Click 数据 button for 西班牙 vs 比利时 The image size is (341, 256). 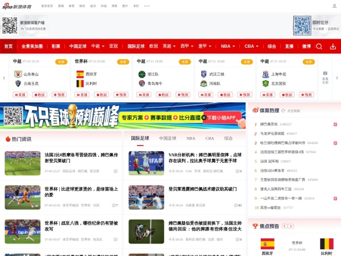[102, 94]
